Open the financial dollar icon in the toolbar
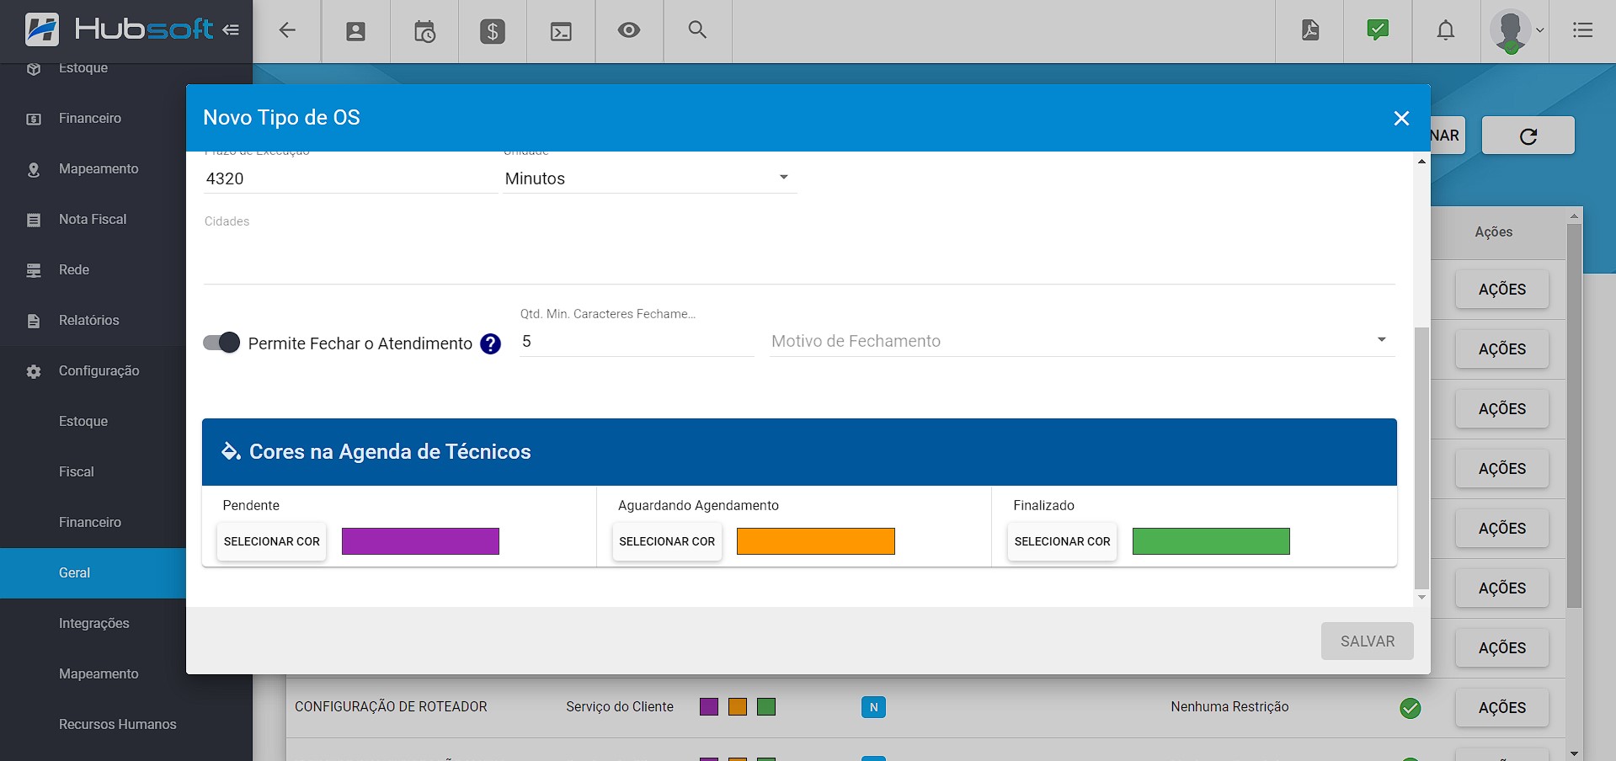Screen dimensions: 1616x761 492,30
